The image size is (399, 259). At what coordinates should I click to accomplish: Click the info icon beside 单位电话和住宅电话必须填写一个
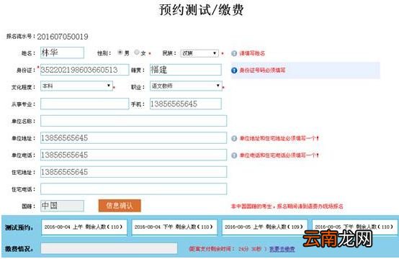[x=234, y=155]
